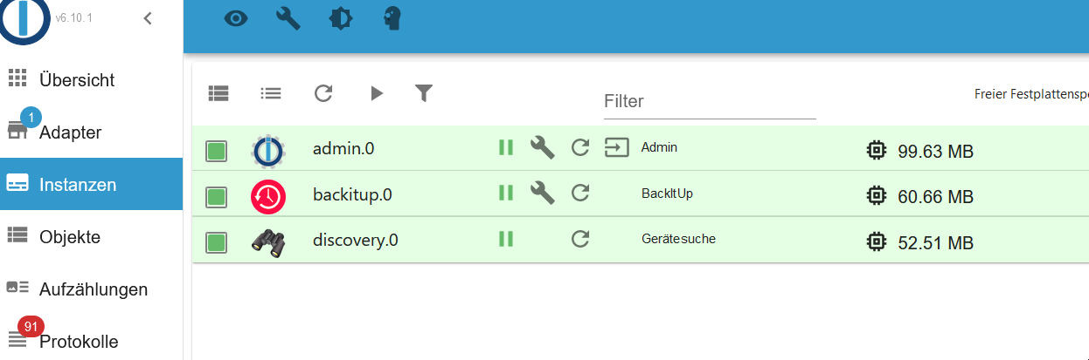Click the expert mode head icon

393,18
